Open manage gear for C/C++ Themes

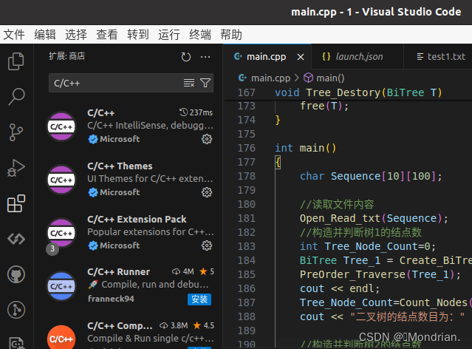(207, 192)
